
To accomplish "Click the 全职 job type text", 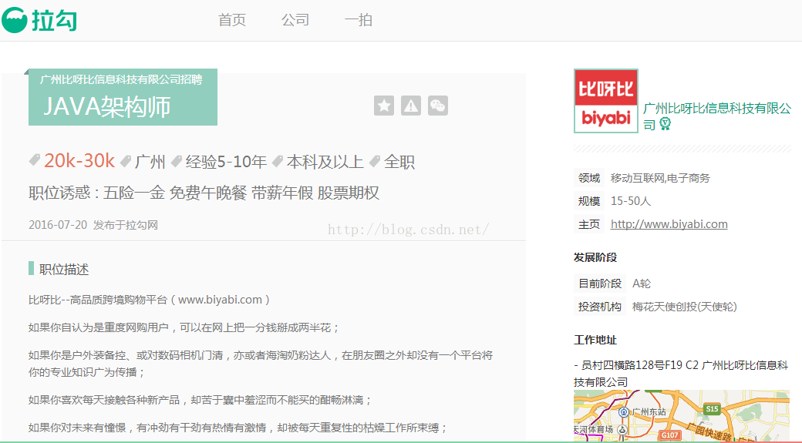I will point(399,162).
